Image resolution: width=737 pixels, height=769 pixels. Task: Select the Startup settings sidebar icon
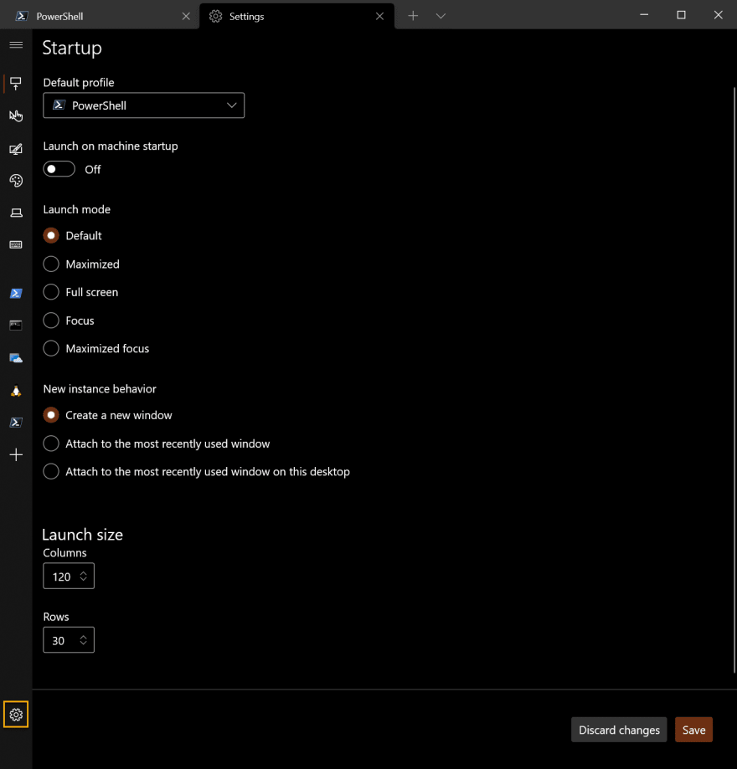pyautogui.click(x=16, y=84)
